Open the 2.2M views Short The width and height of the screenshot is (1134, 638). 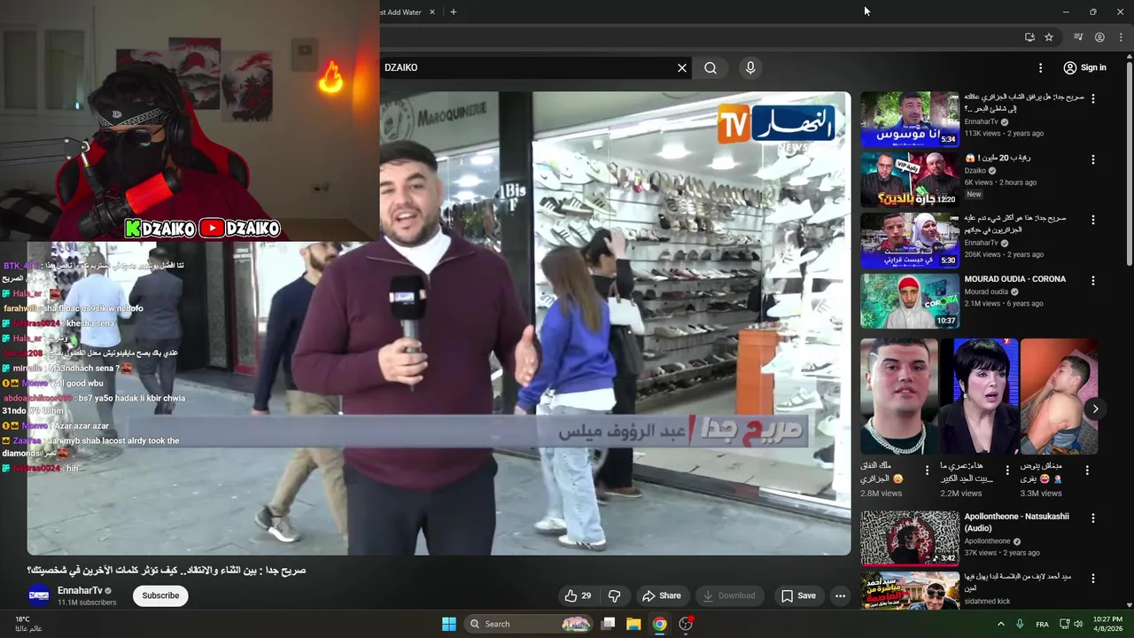pos(979,396)
